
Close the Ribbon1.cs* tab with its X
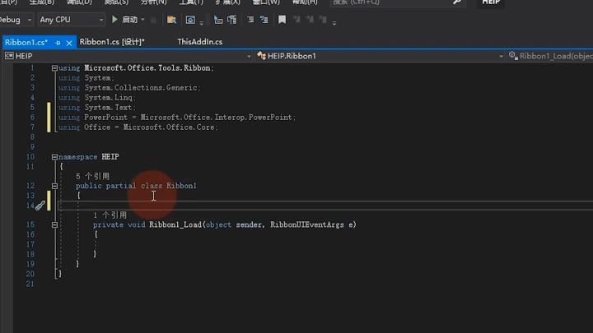tap(68, 41)
